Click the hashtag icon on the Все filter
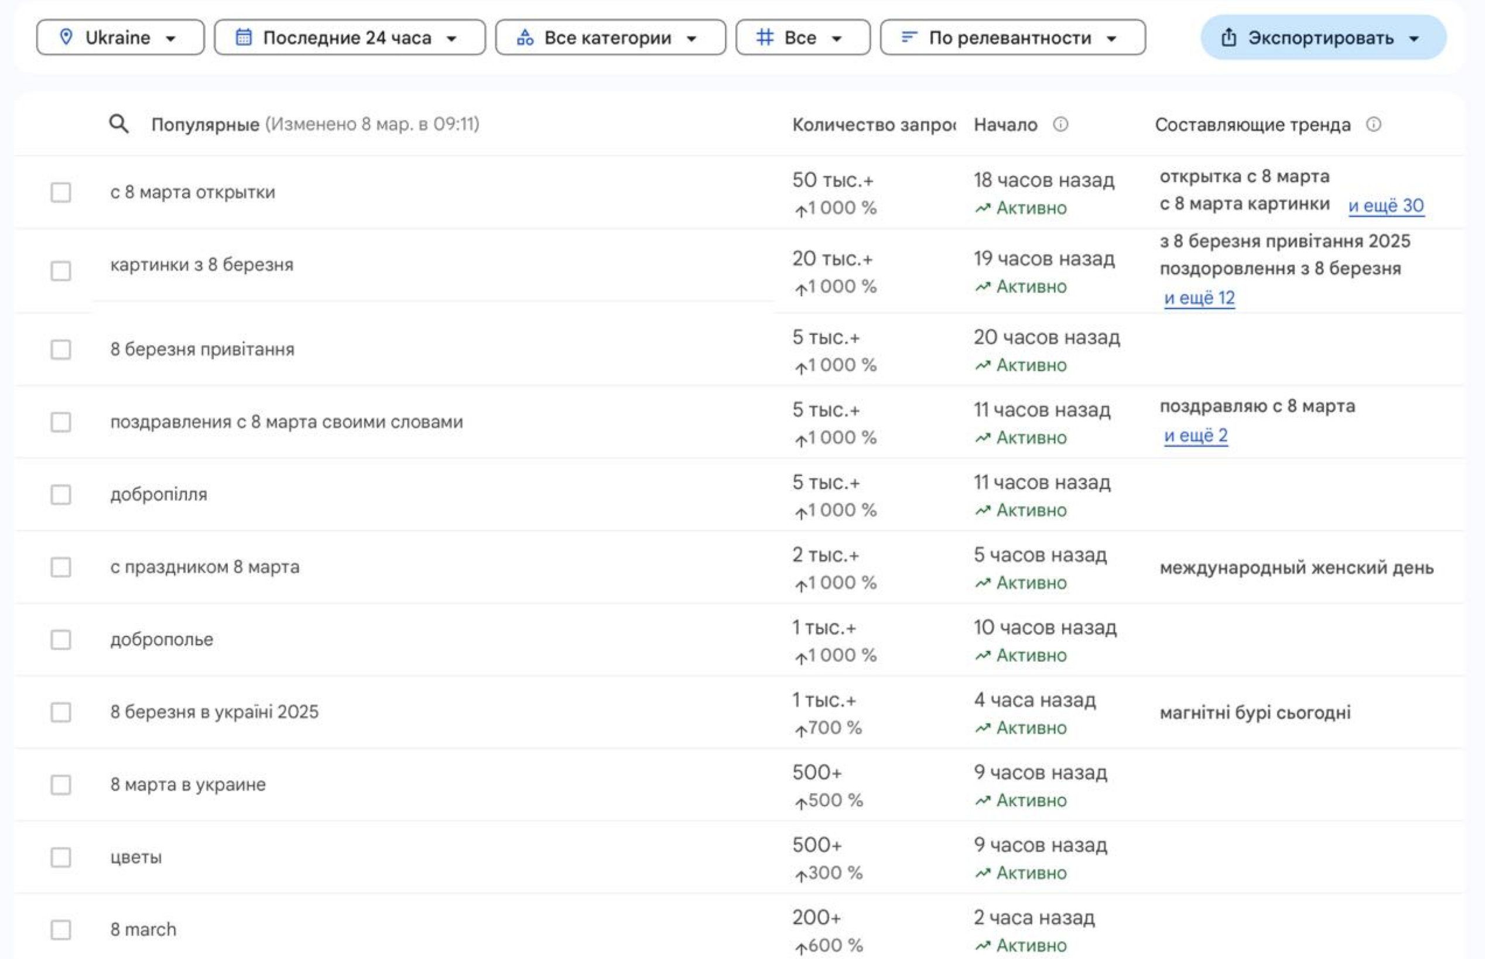 (765, 37)
